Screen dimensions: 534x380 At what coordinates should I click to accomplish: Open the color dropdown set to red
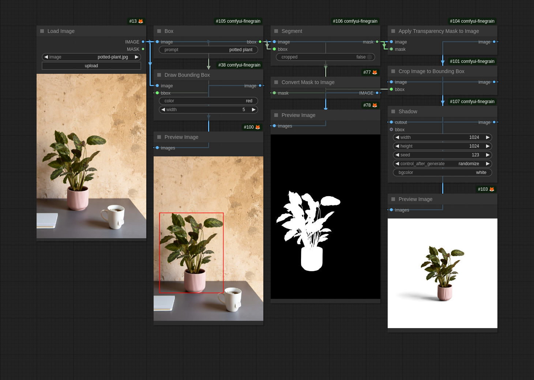click(x=208, y=101)
